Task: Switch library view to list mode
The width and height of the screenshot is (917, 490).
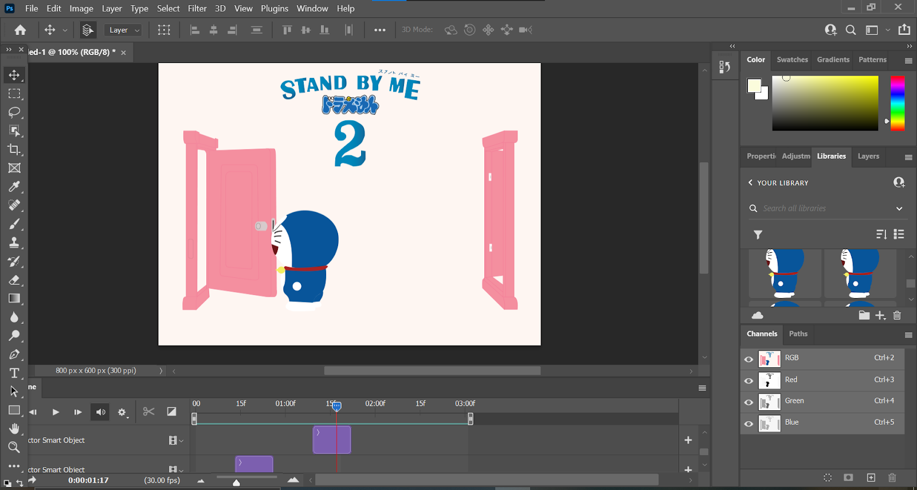Action: [x=899, y=234]
